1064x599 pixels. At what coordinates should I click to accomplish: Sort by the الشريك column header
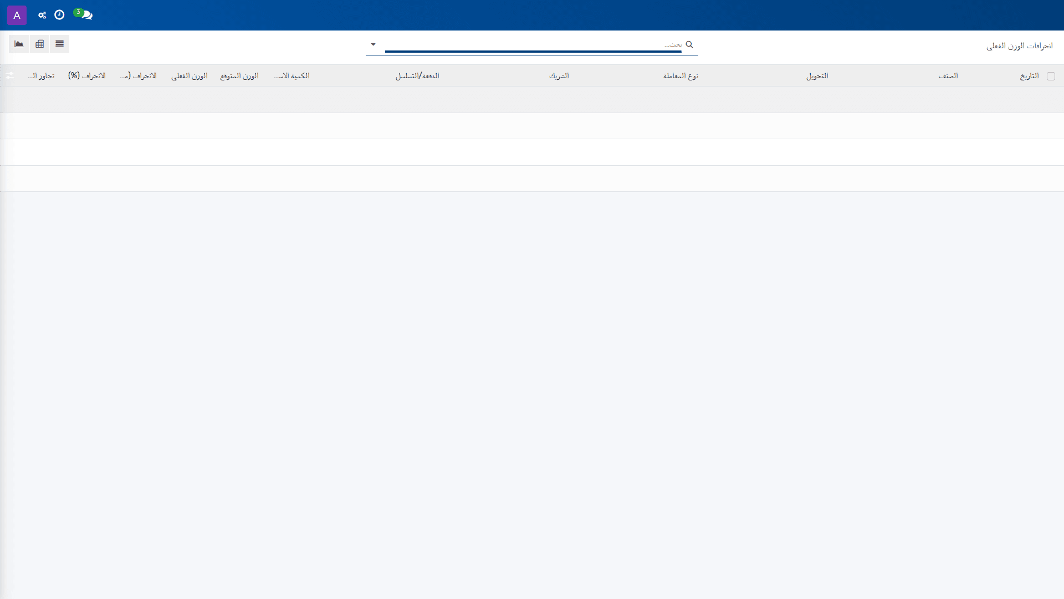click(559, 76)
